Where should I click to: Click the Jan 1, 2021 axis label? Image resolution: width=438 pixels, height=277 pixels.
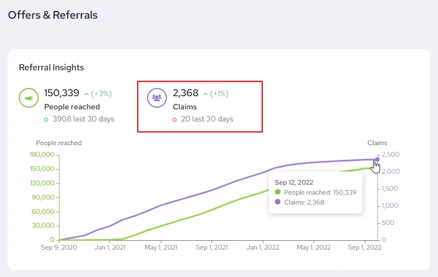pos(110,247)
